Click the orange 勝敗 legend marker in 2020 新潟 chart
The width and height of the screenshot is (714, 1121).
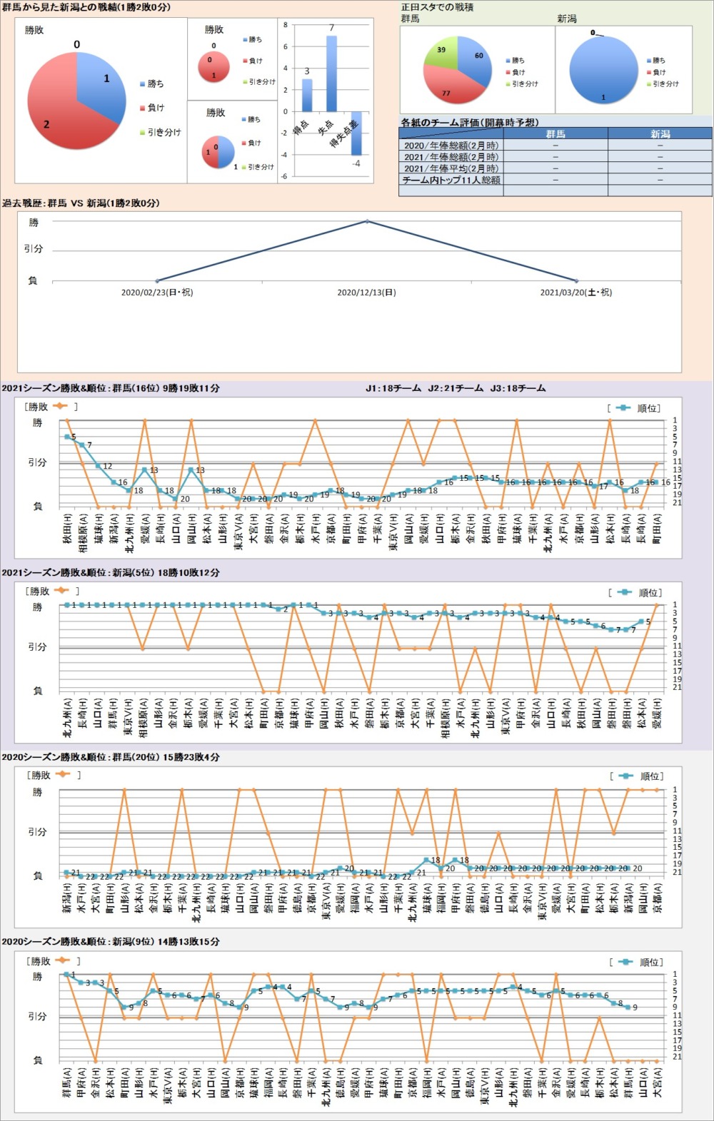(x=63, y=960)
